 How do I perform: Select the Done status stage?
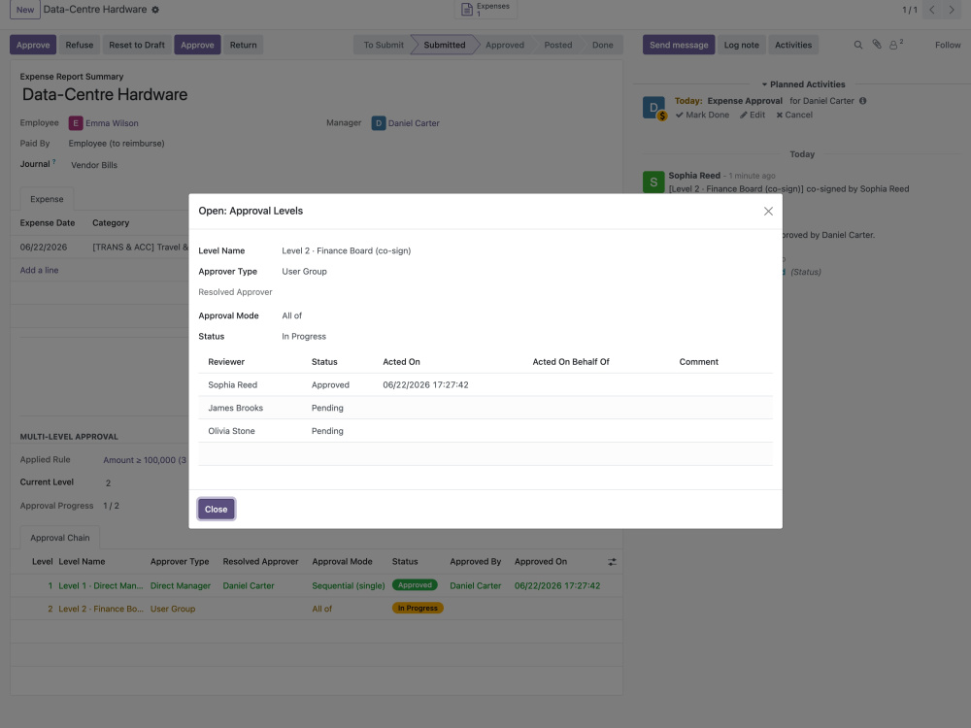[602, 45]
